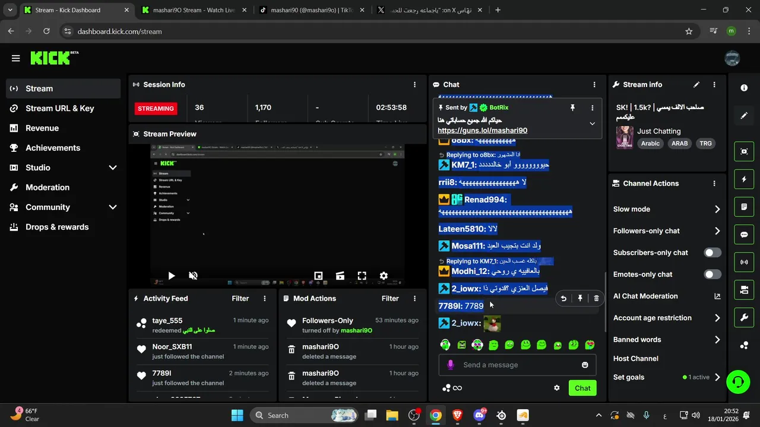Expand the pinned message chevron

[592, 123]
